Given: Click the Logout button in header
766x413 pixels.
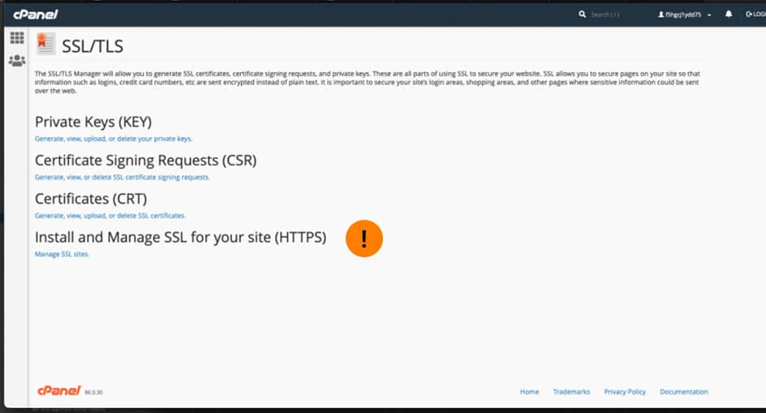Looking at the screenshot, I should tap(755, 14).
